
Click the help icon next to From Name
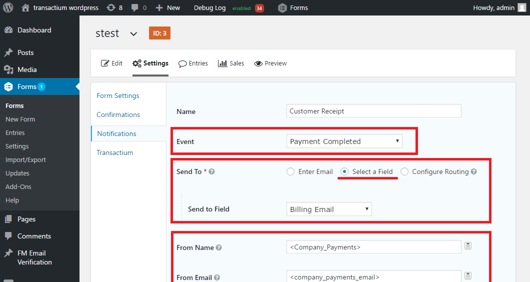click(x=218, y=247)
